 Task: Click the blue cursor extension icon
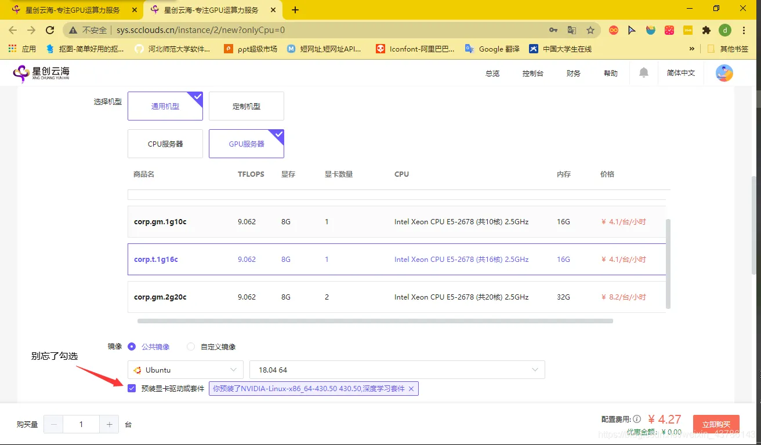click(632, 30)
